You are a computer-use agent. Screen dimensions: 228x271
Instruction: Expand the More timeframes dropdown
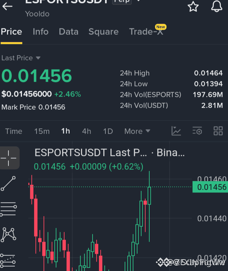137,131
